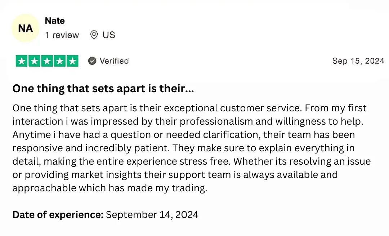The height and width of the screenshot is (236, 389).
Task: Click the NA avatar circle
Action: point(25,28)
